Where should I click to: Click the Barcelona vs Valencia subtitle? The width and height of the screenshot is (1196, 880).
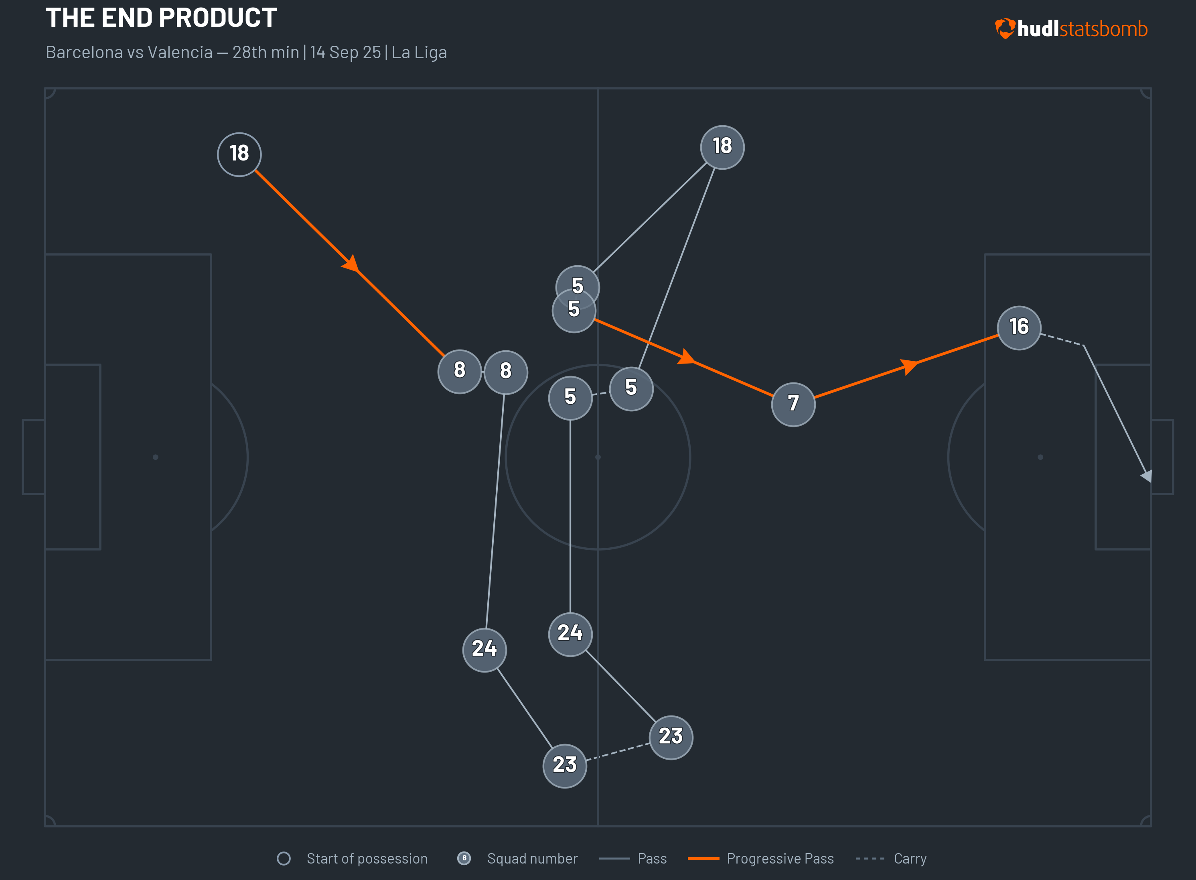246,52
